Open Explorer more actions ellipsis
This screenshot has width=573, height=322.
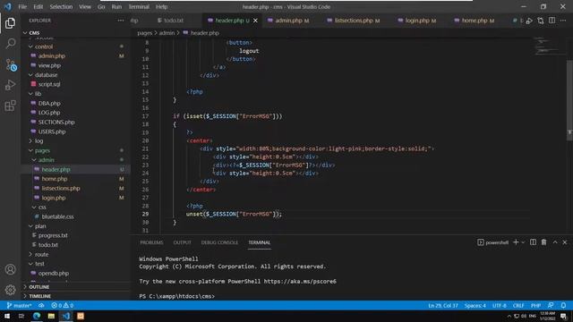(121, 21)
